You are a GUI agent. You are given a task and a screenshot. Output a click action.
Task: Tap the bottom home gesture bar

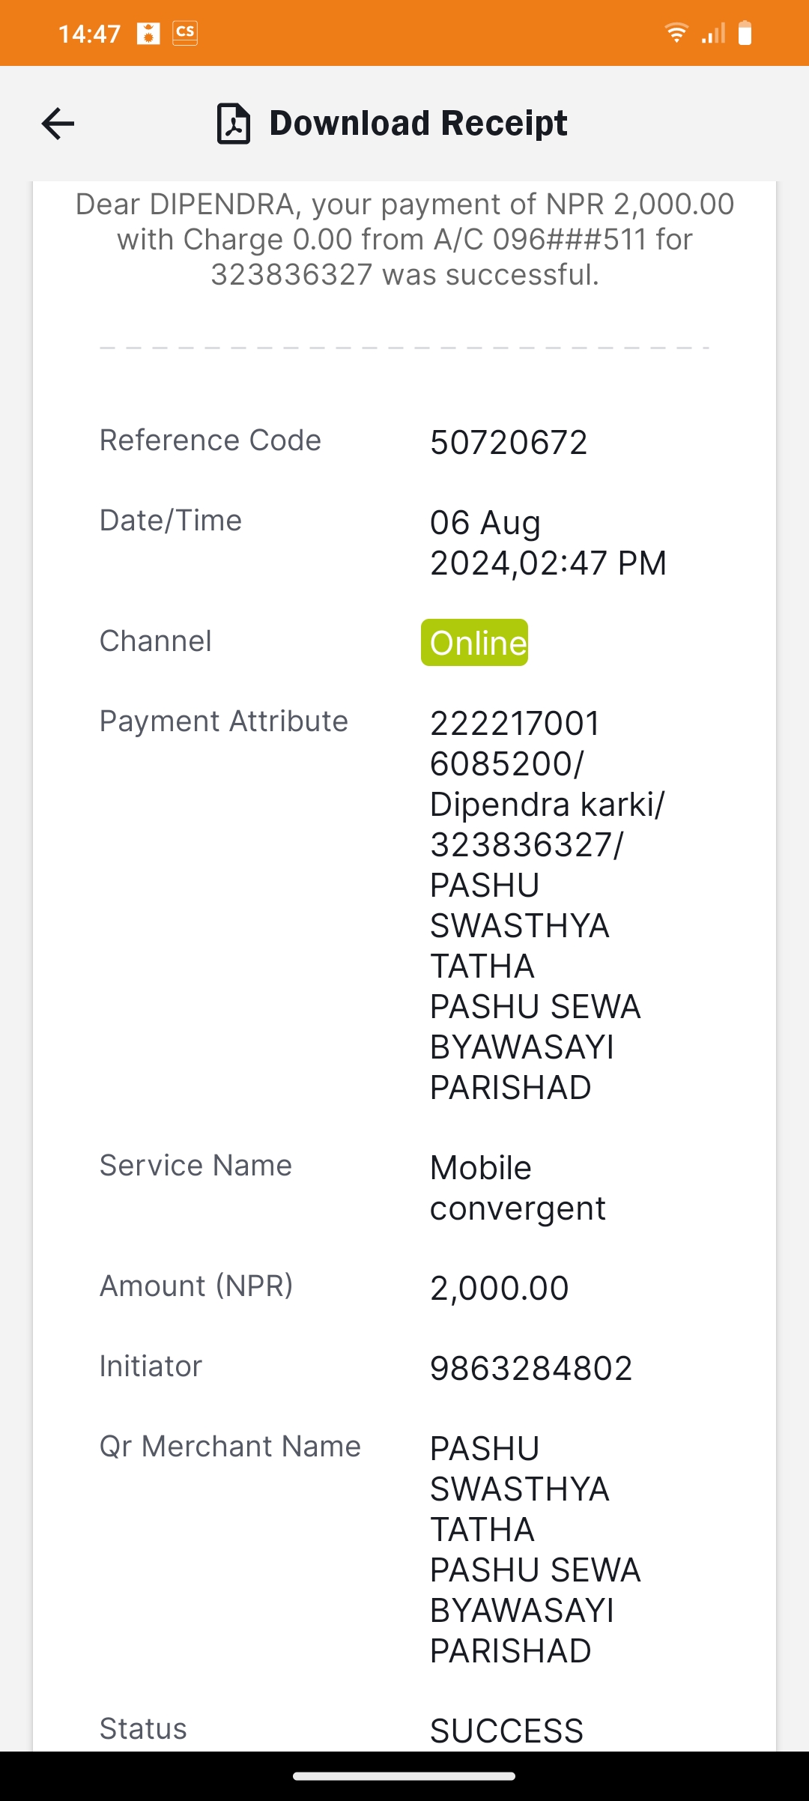click(x=404, y=1776)
